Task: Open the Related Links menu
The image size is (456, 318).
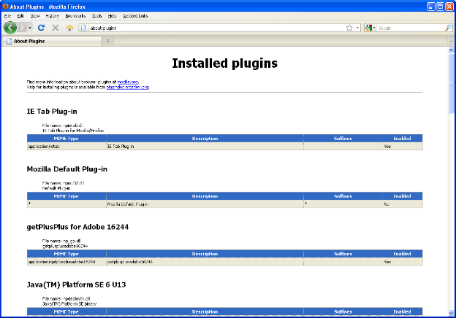Action: [x=135, y=16]
